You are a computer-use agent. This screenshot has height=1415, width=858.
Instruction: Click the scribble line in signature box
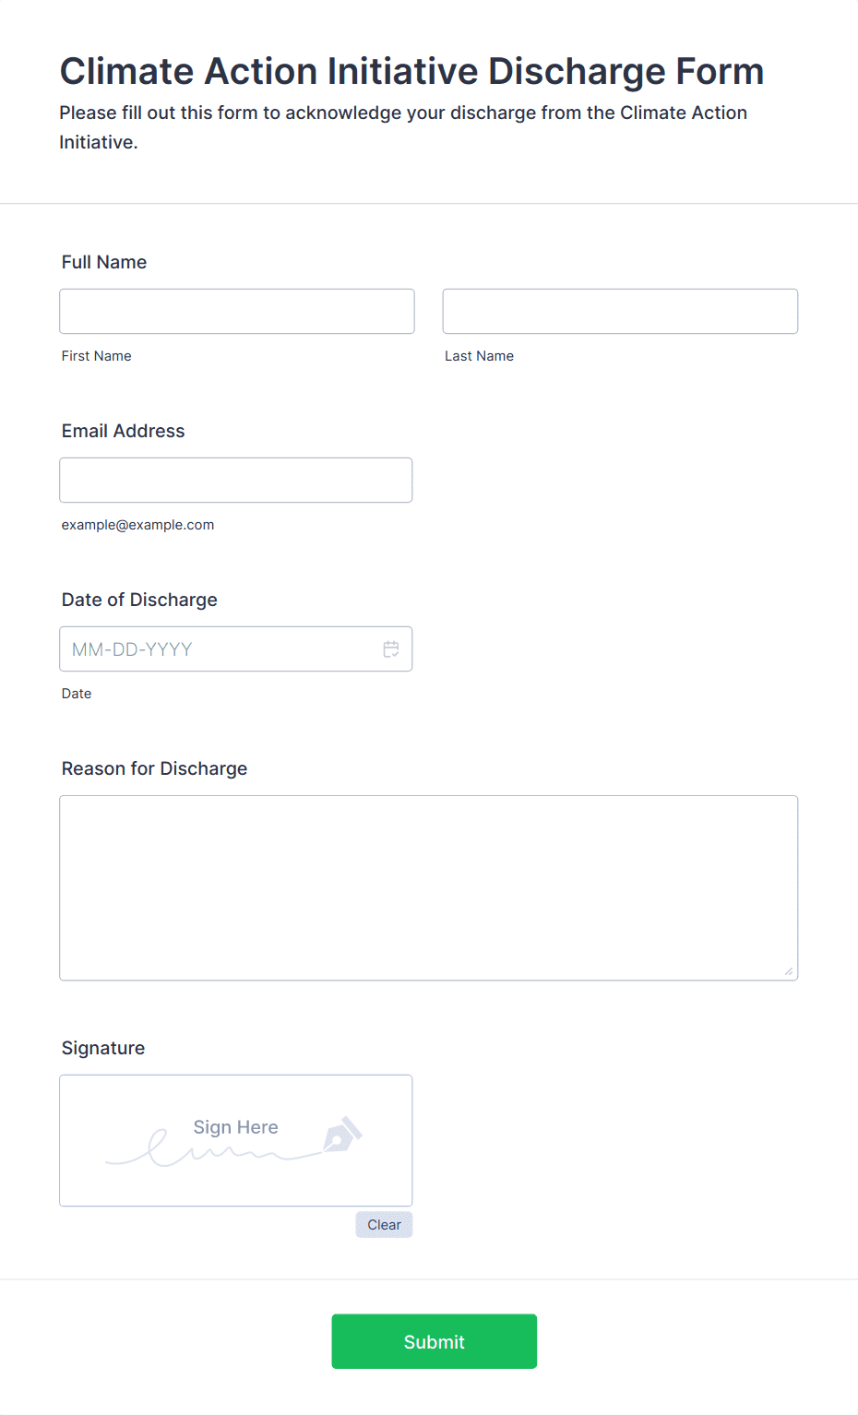[x=214, y=1150]
